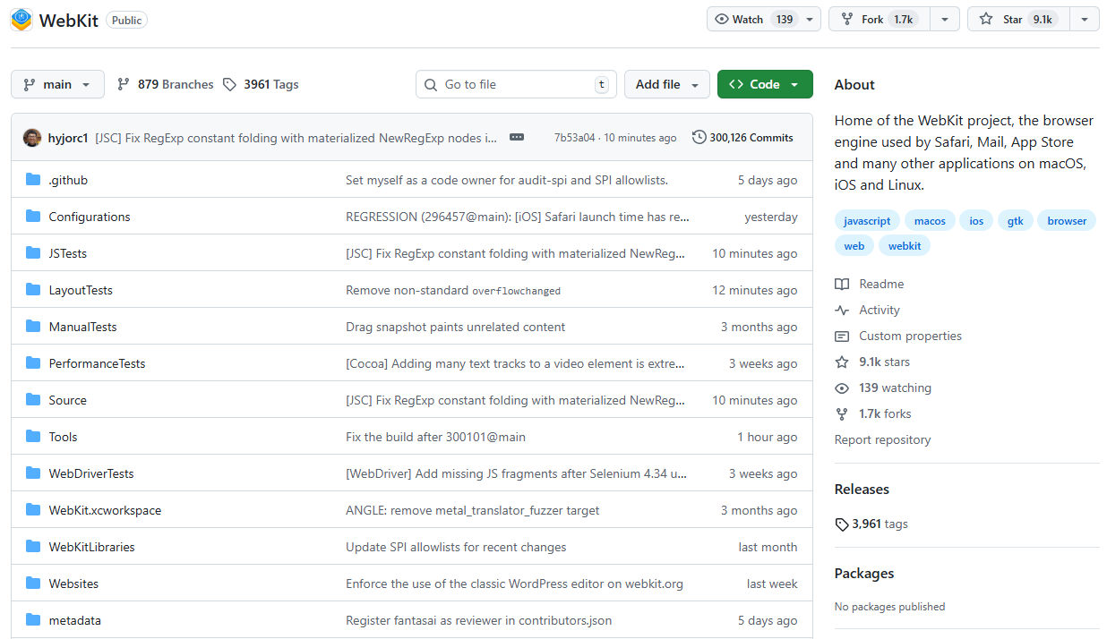Click the tag icon next to 3961 Tags
The height and width of the screenshot is (639, 1107).
click(x=230, y=84)
